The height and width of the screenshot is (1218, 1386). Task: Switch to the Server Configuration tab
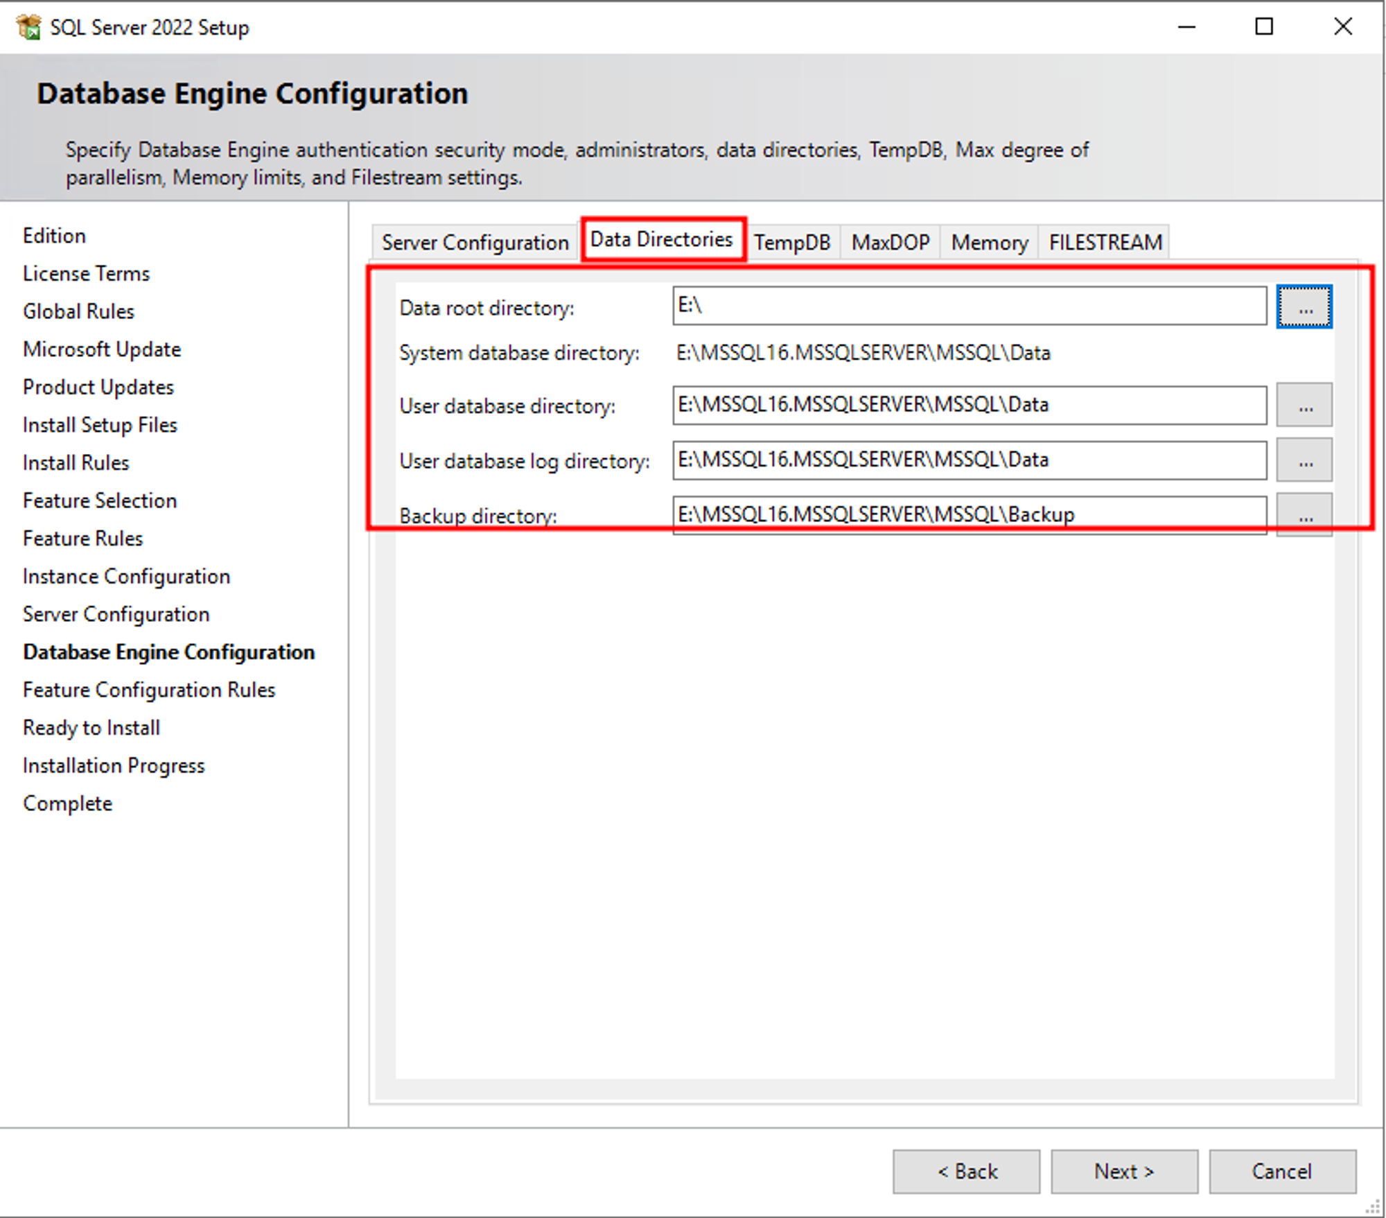click(475, 243)
